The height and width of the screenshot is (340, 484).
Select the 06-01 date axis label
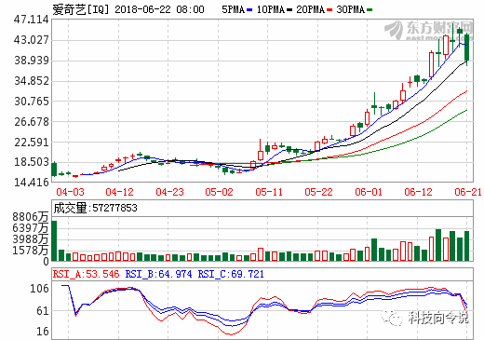coord(369,192)
